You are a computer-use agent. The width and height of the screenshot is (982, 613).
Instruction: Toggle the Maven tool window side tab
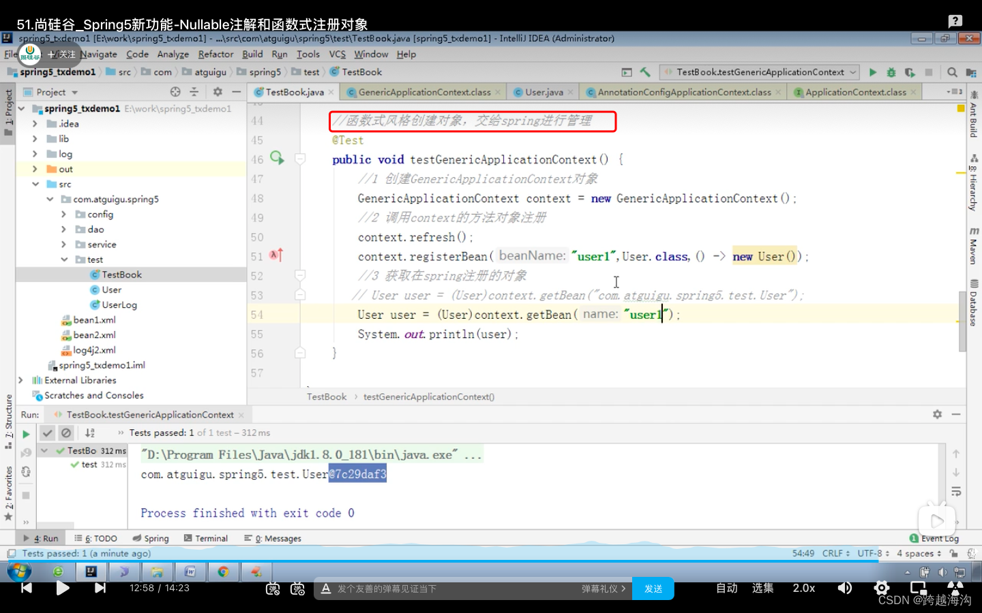click(974, 247)
